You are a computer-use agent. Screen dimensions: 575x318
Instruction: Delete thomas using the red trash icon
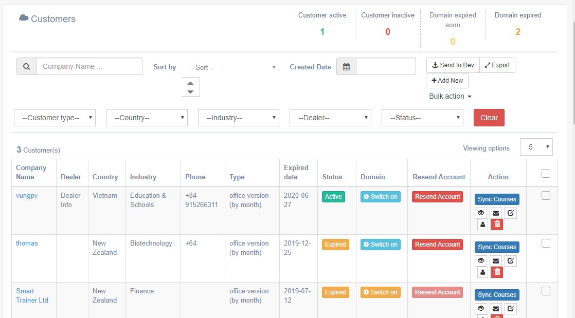click(497, 272)
